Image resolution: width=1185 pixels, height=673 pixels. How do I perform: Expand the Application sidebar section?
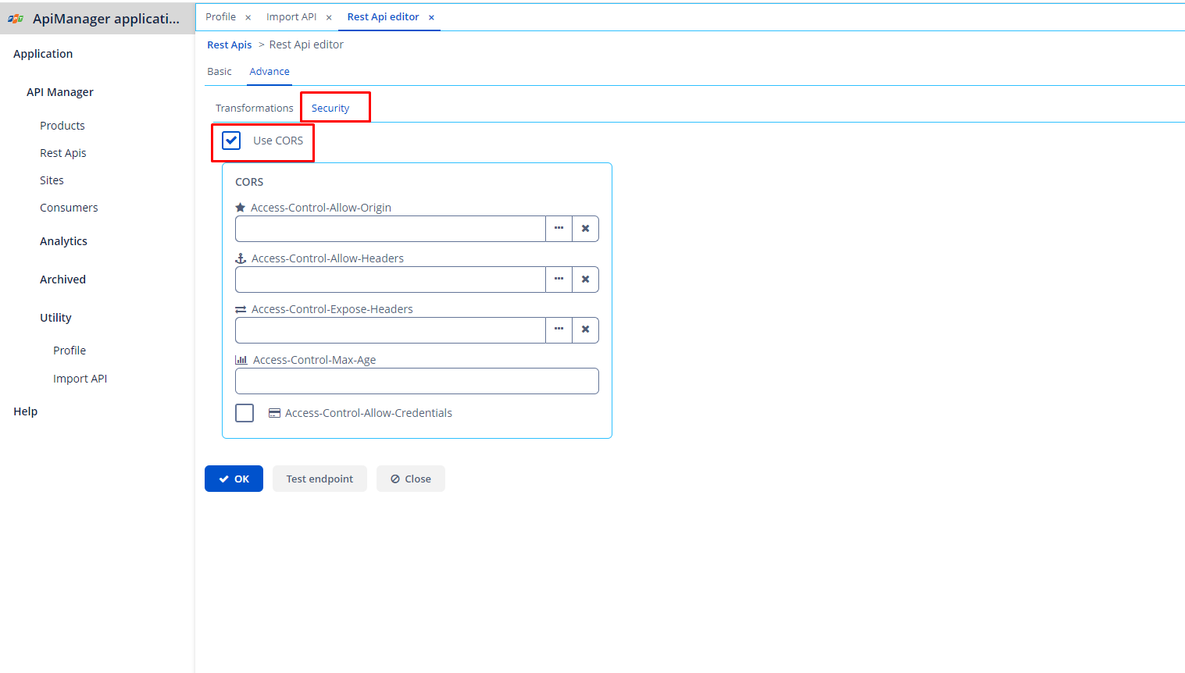tap(43, 54)
